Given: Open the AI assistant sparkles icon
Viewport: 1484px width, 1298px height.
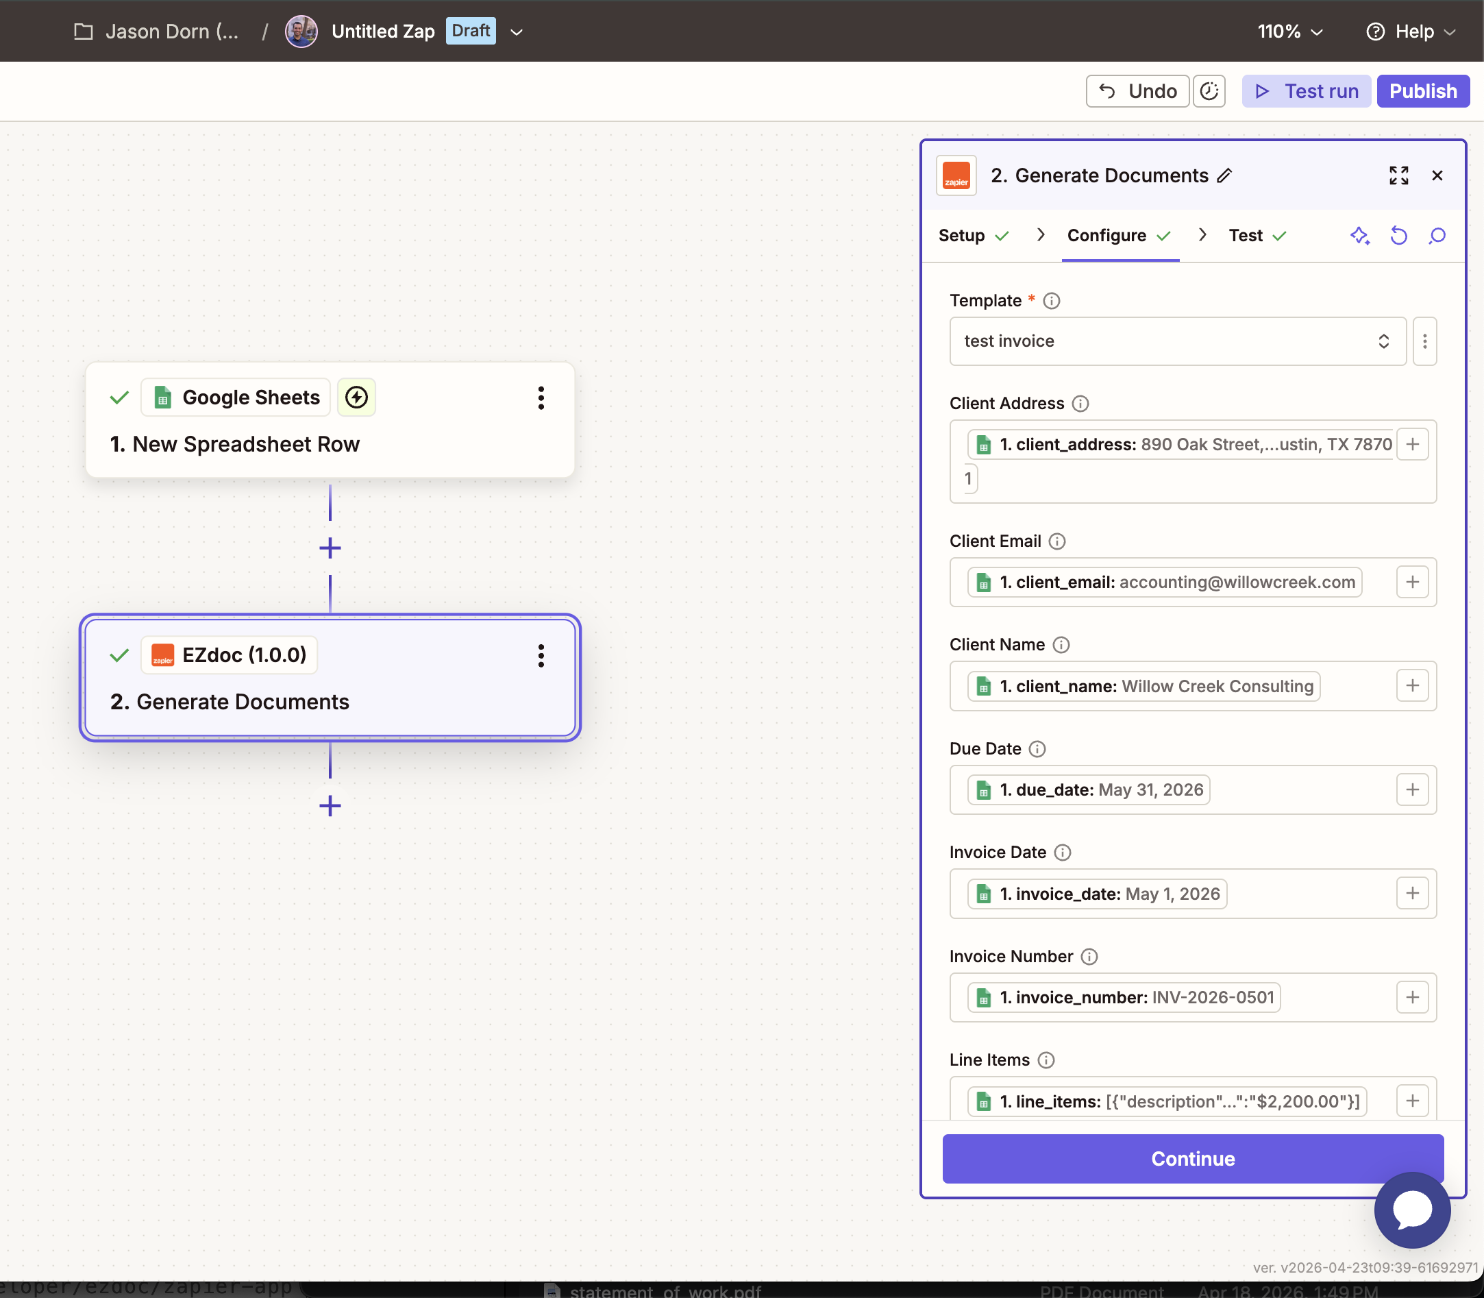Looking at the screenshot, I should point(1360,236).
